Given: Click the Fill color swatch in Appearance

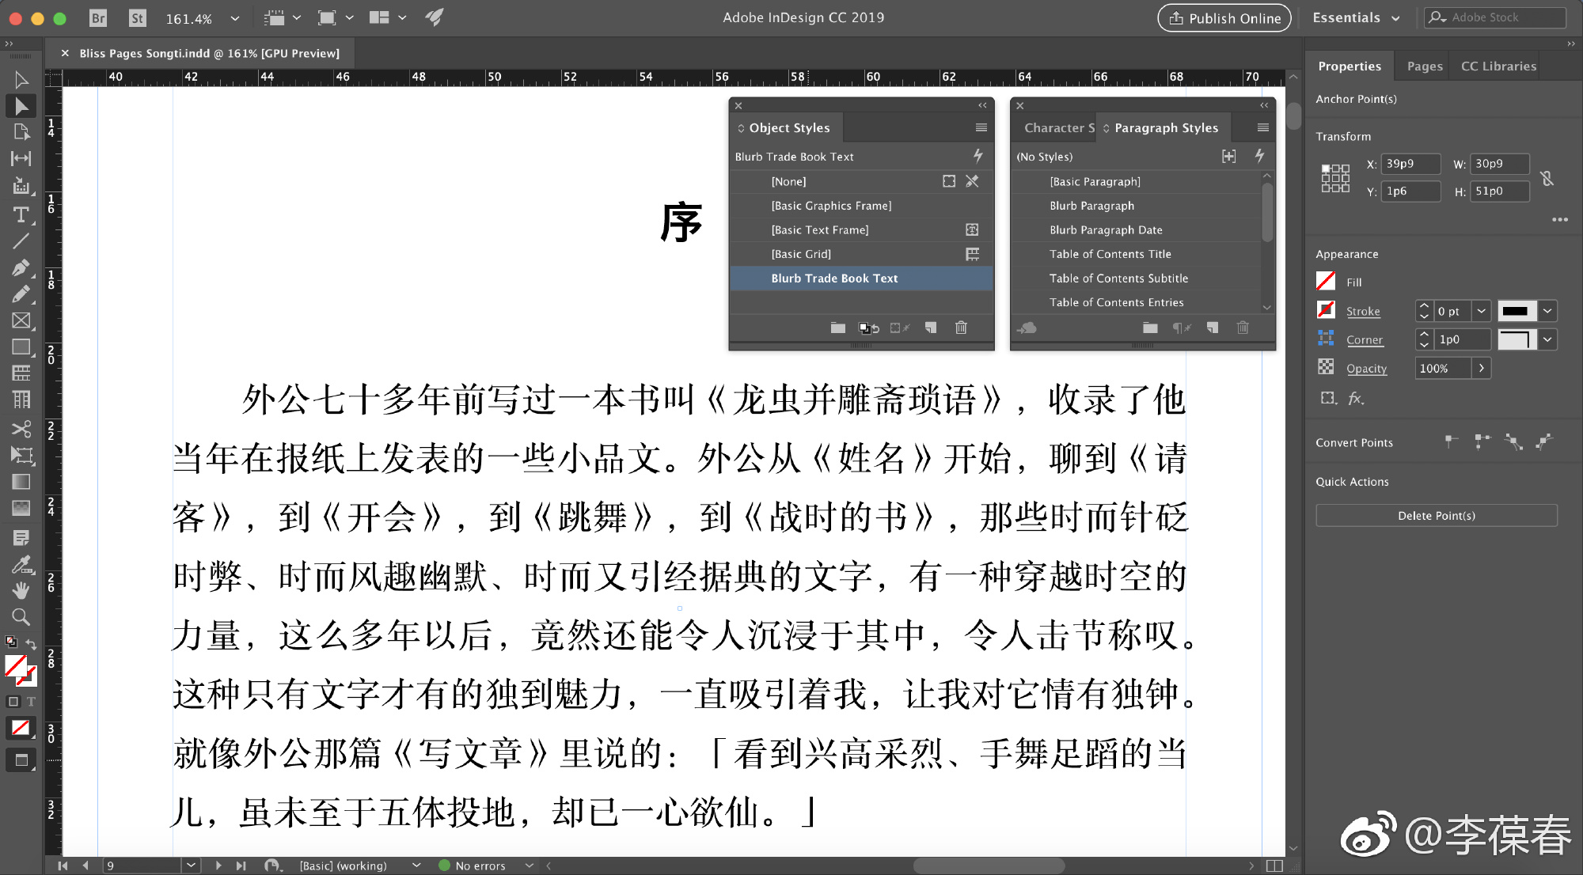Looking at the screenshot, I should tap(1326, 281).
